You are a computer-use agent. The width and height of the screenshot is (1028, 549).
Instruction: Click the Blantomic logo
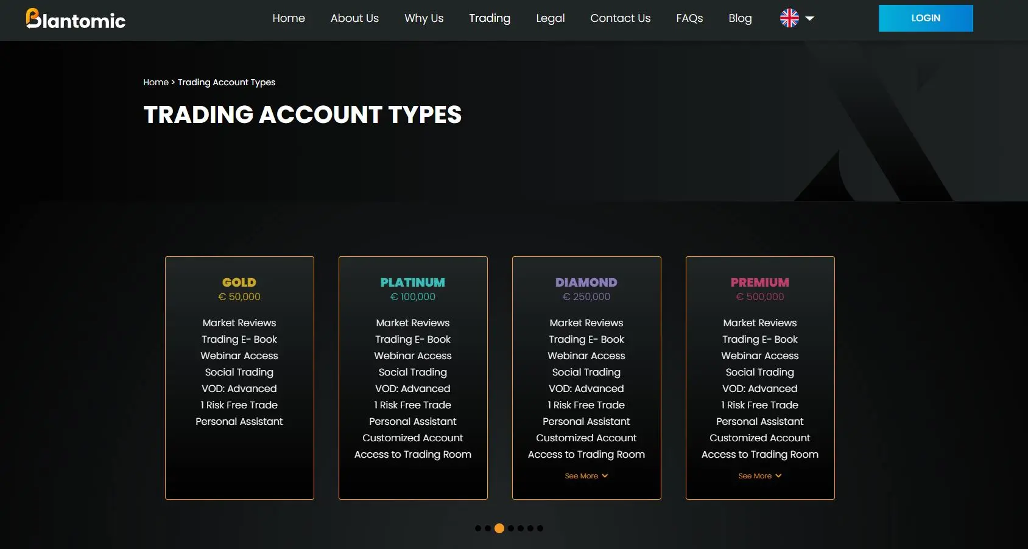(76, 19)
